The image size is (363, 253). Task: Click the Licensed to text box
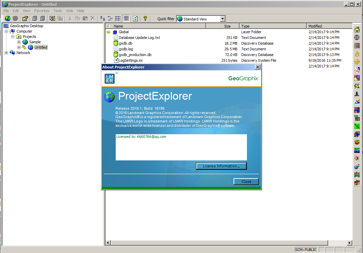(181, 147)
